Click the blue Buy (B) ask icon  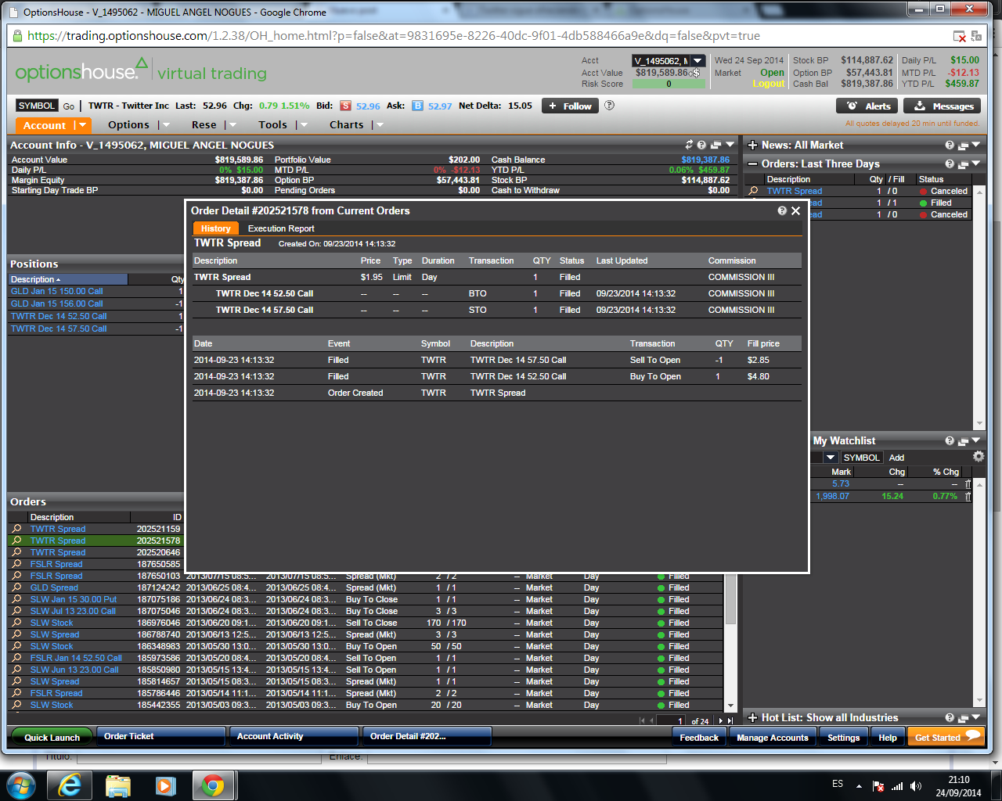coord(418,106)
